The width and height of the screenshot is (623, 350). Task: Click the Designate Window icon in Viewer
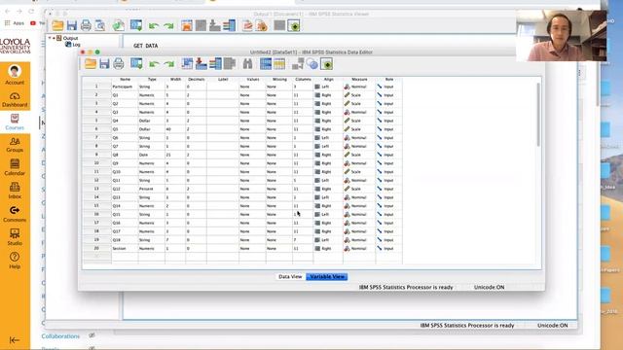294,26
